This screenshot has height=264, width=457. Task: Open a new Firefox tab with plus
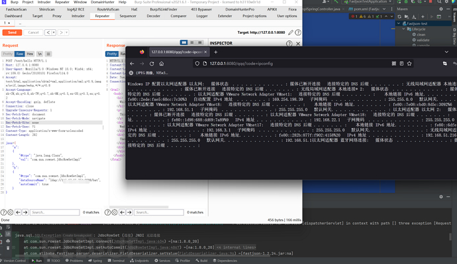(x=216, y=52)
